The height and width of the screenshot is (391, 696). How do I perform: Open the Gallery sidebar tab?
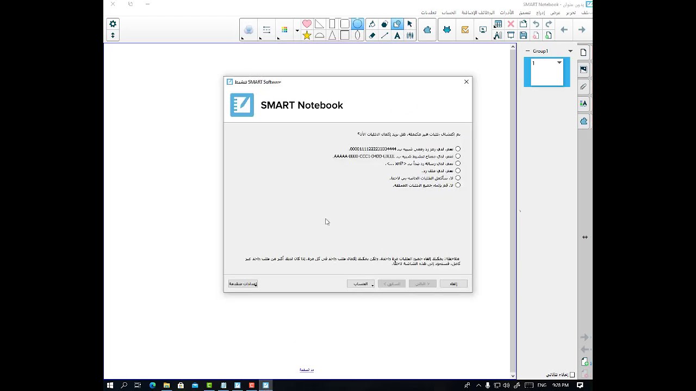(x=583, y=70)
